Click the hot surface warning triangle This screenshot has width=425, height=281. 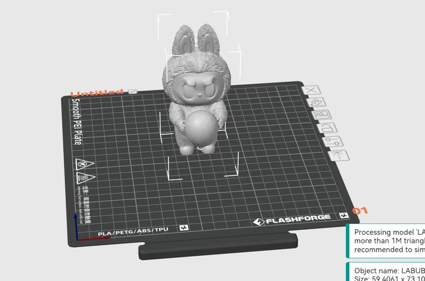click(86, 178)
